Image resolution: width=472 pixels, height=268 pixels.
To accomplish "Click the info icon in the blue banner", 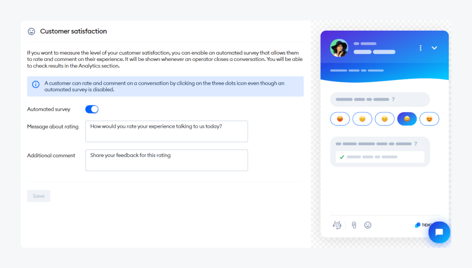I will click(36, 83).
